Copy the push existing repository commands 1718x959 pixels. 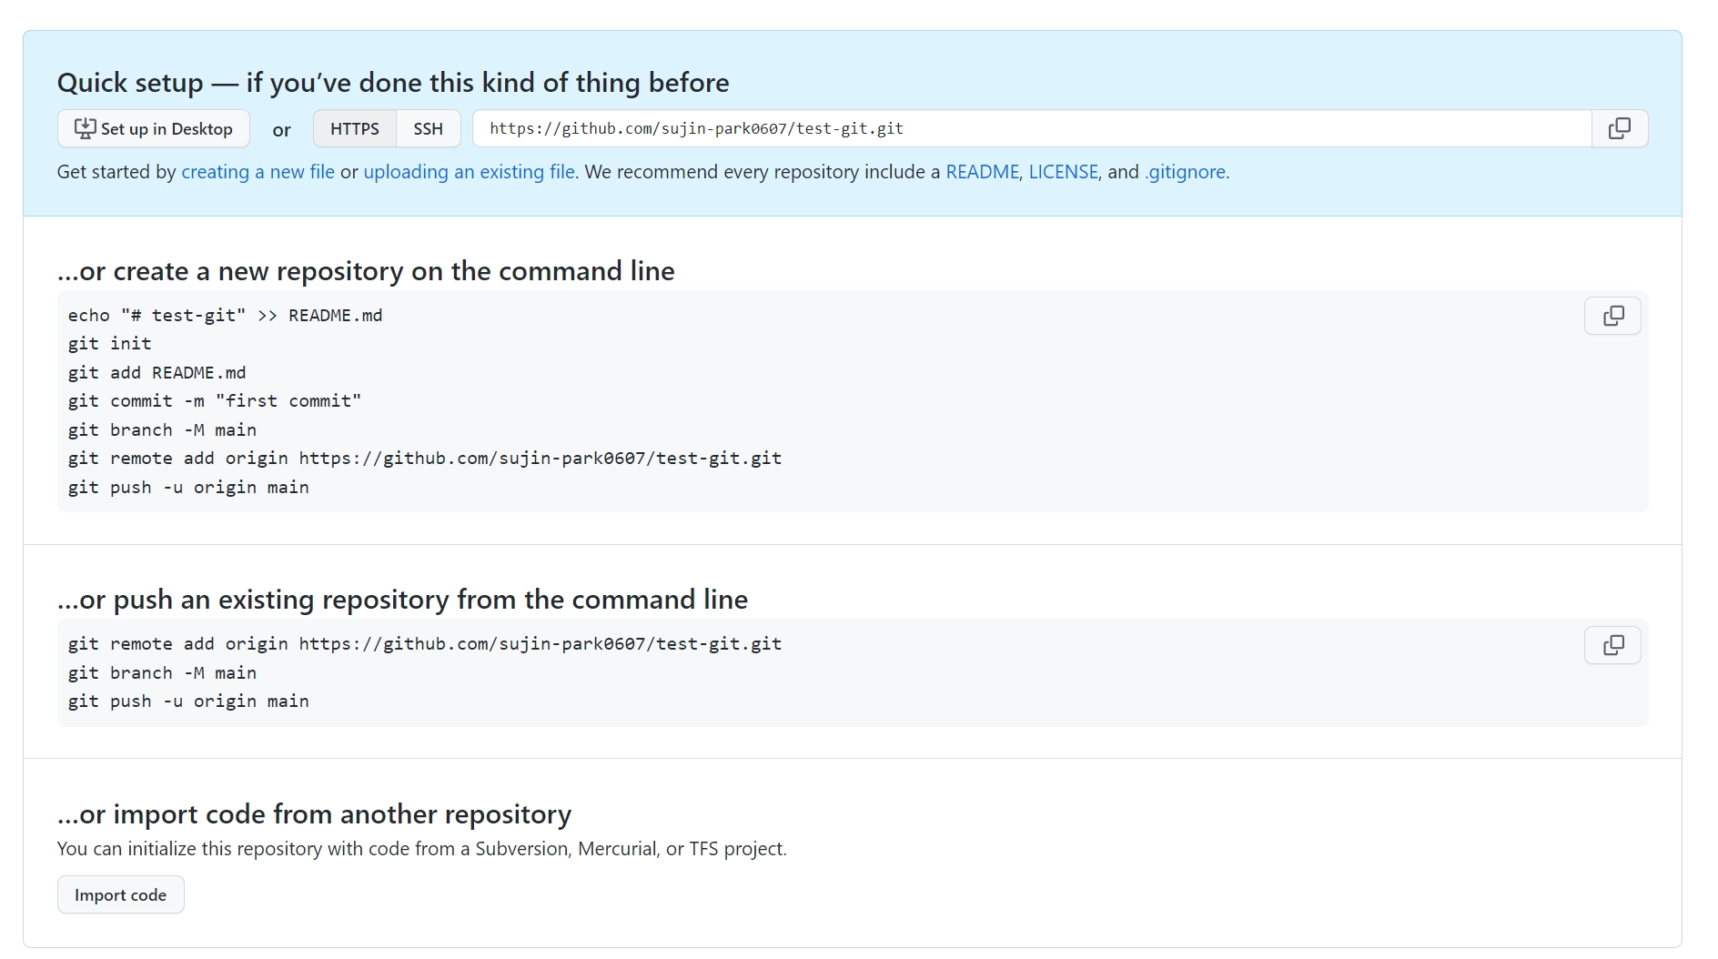(x=1612, y=645)
